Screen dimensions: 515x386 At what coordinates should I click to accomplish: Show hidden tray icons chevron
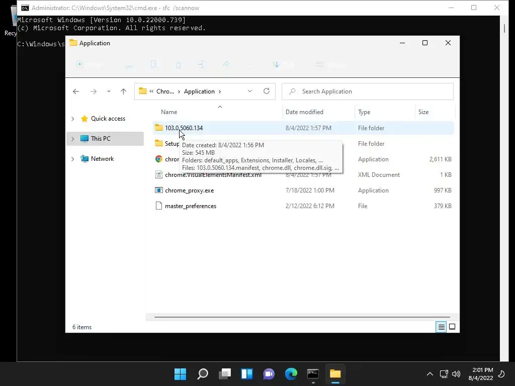pos(430,374)
